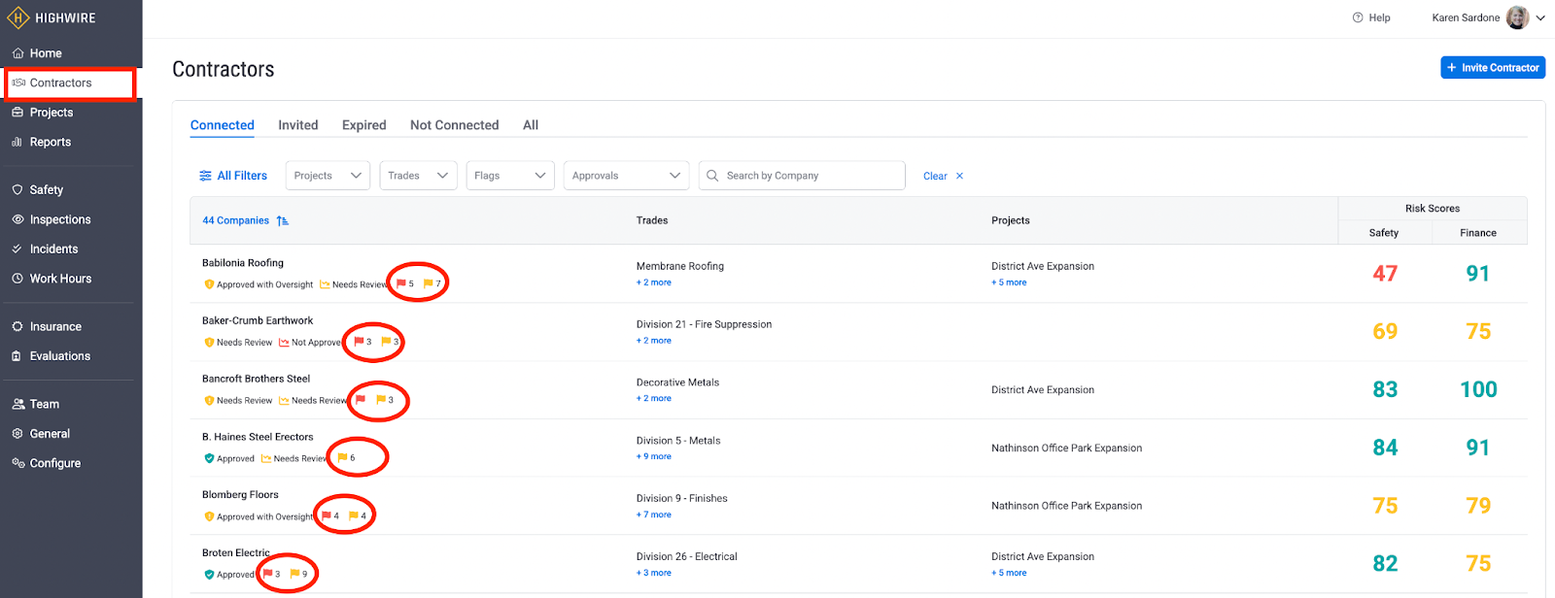The height and width of the screenshot is (598, 1555).
Task: Switch to the All tab
Action: point(531,125)
